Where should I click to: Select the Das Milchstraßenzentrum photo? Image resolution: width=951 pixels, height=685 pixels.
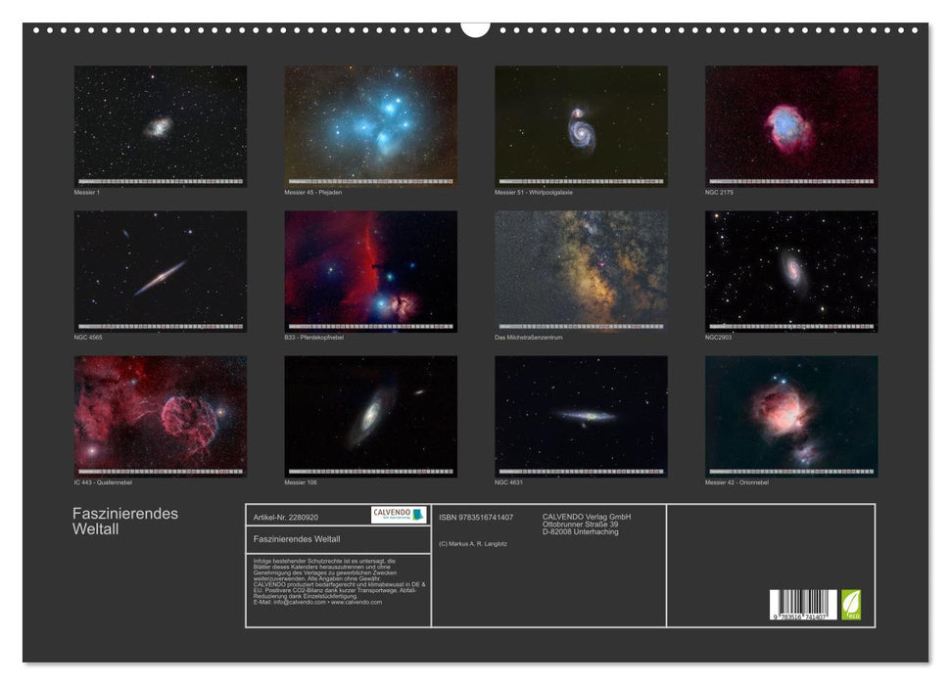click(x=581, y=271)
